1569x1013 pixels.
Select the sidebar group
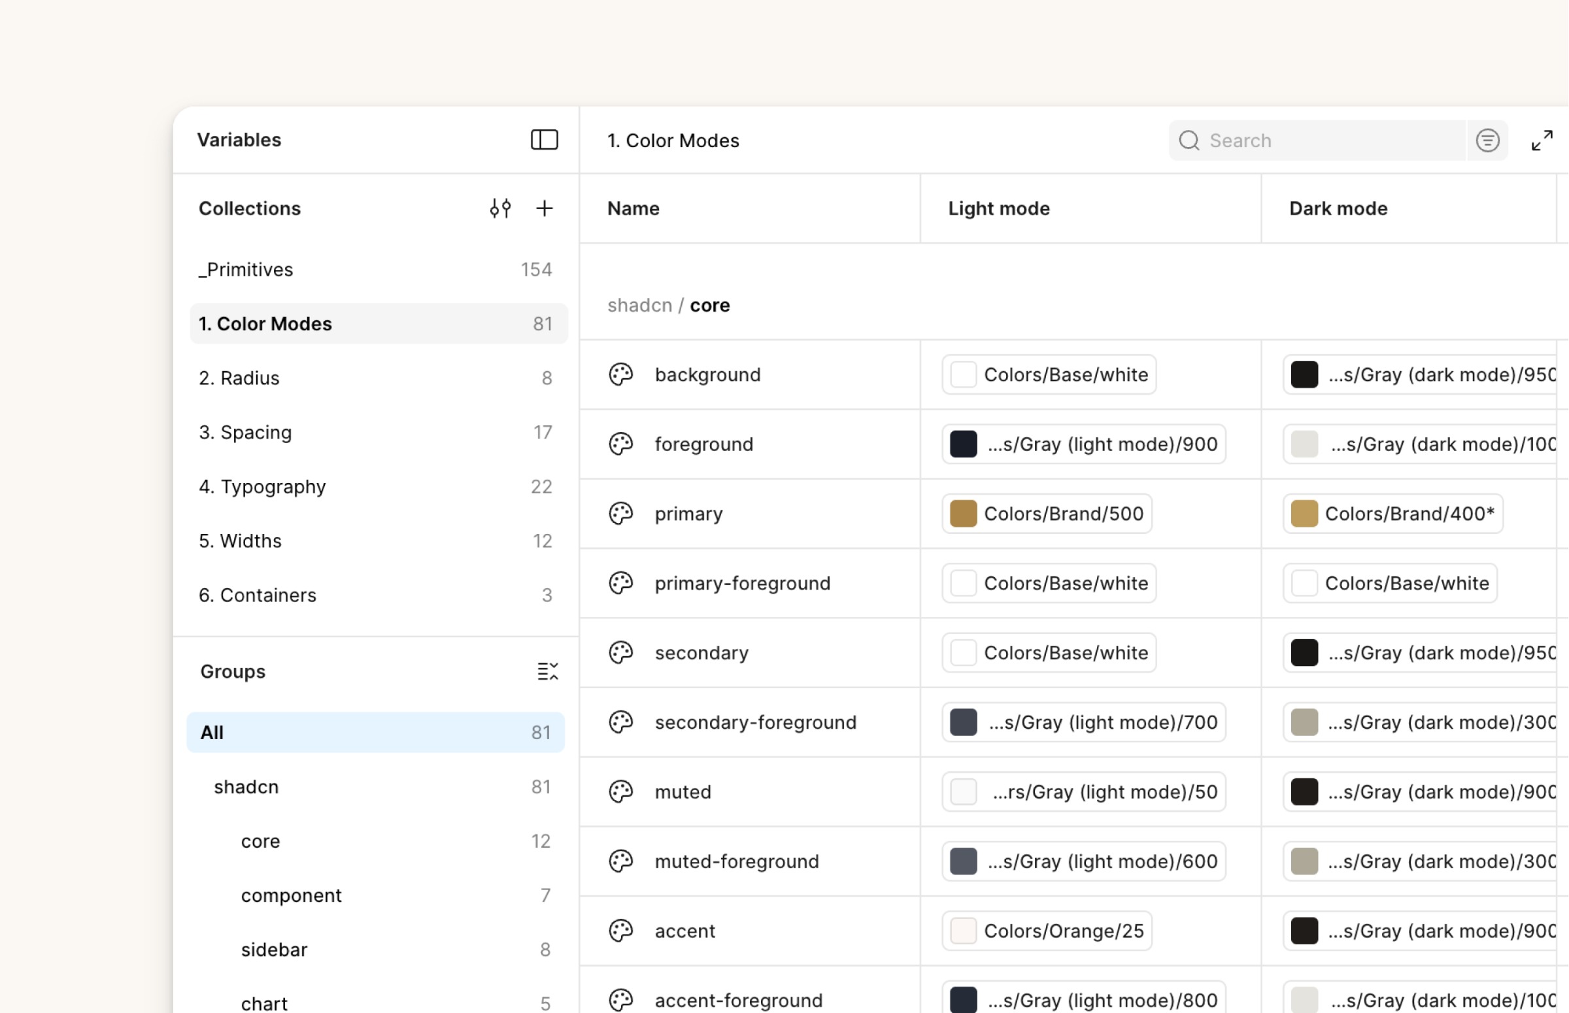[x=376, y=950]
